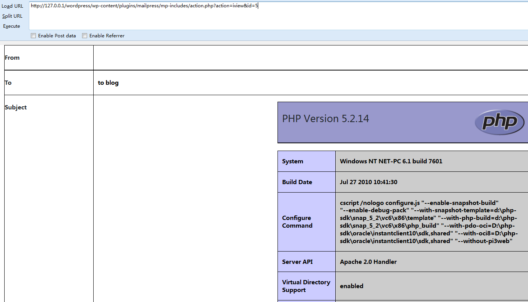Click the 'Build Date' table cell
Screen dimensions: 528x302
tap(307, 182)
